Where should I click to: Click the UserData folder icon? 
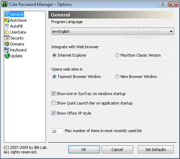point(7,32)
